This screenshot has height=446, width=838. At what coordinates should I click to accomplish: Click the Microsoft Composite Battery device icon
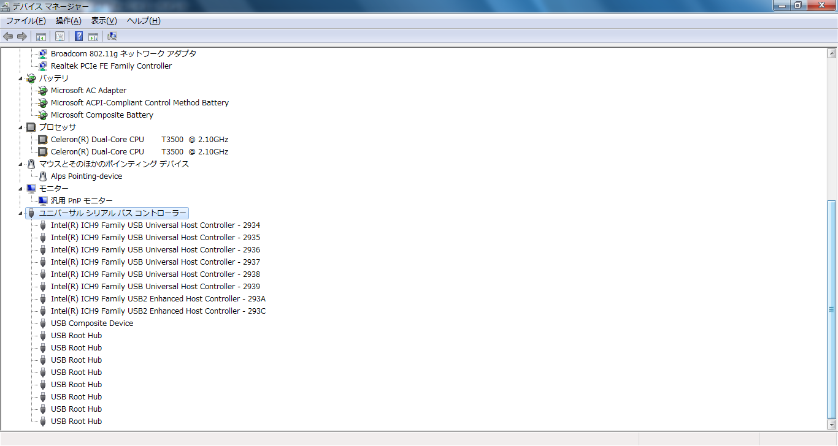(42, 115)
